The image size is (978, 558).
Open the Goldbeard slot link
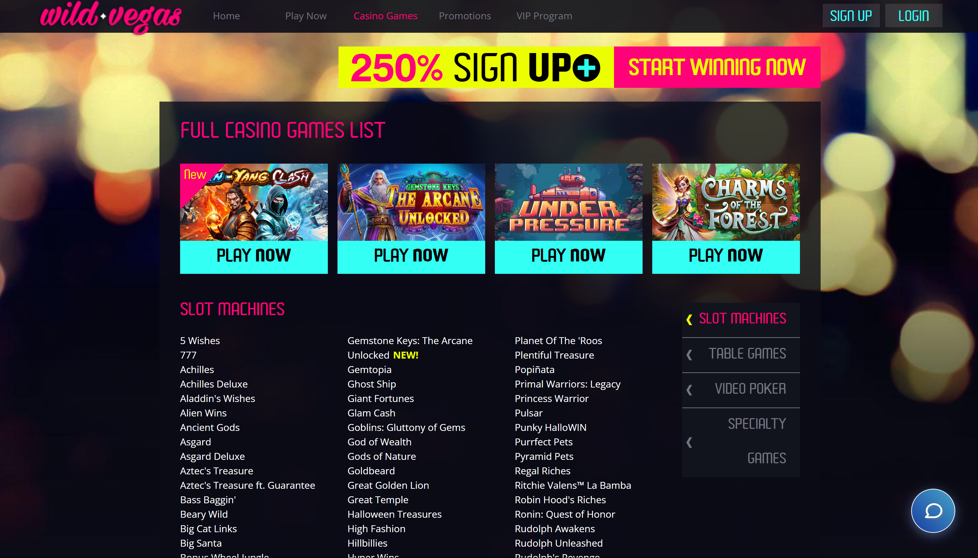pyautogui.click(x=371, y=471)
